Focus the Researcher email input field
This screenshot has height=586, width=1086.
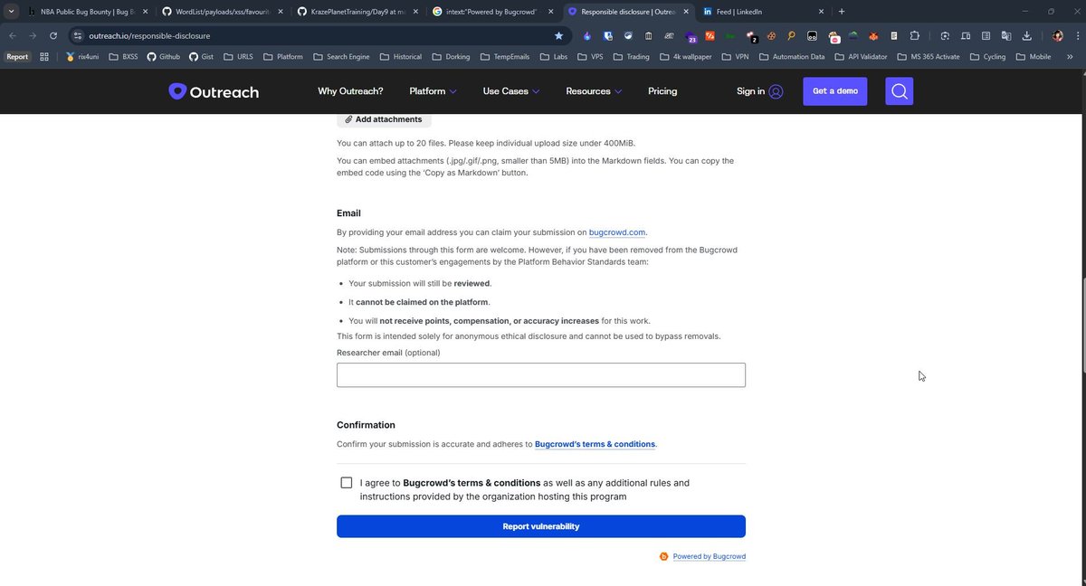pyautogui.click(x=541, y=375)
